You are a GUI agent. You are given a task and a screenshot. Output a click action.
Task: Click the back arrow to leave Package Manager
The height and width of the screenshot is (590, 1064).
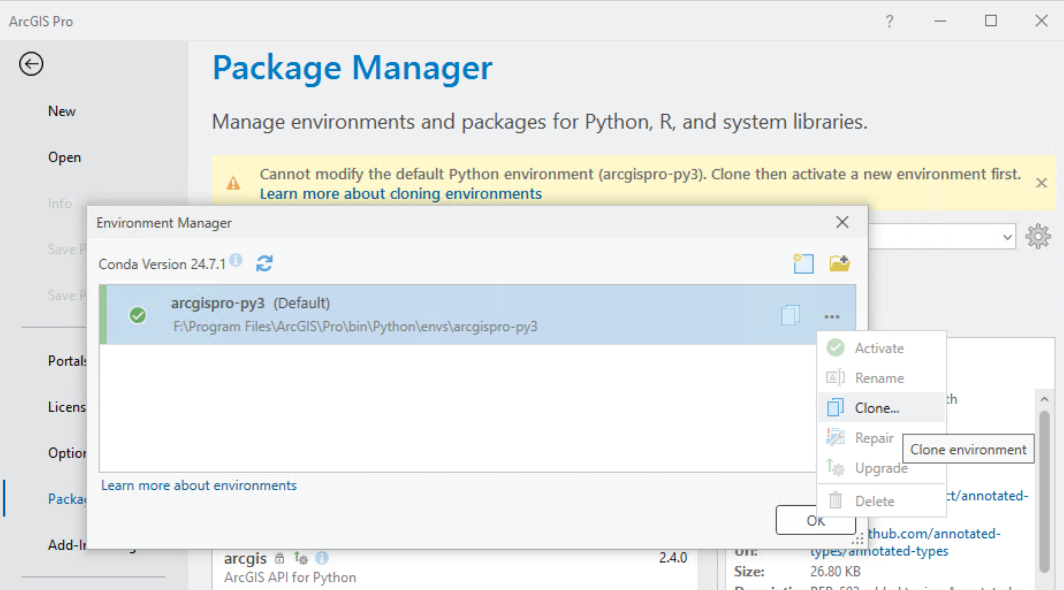[30, 63]
